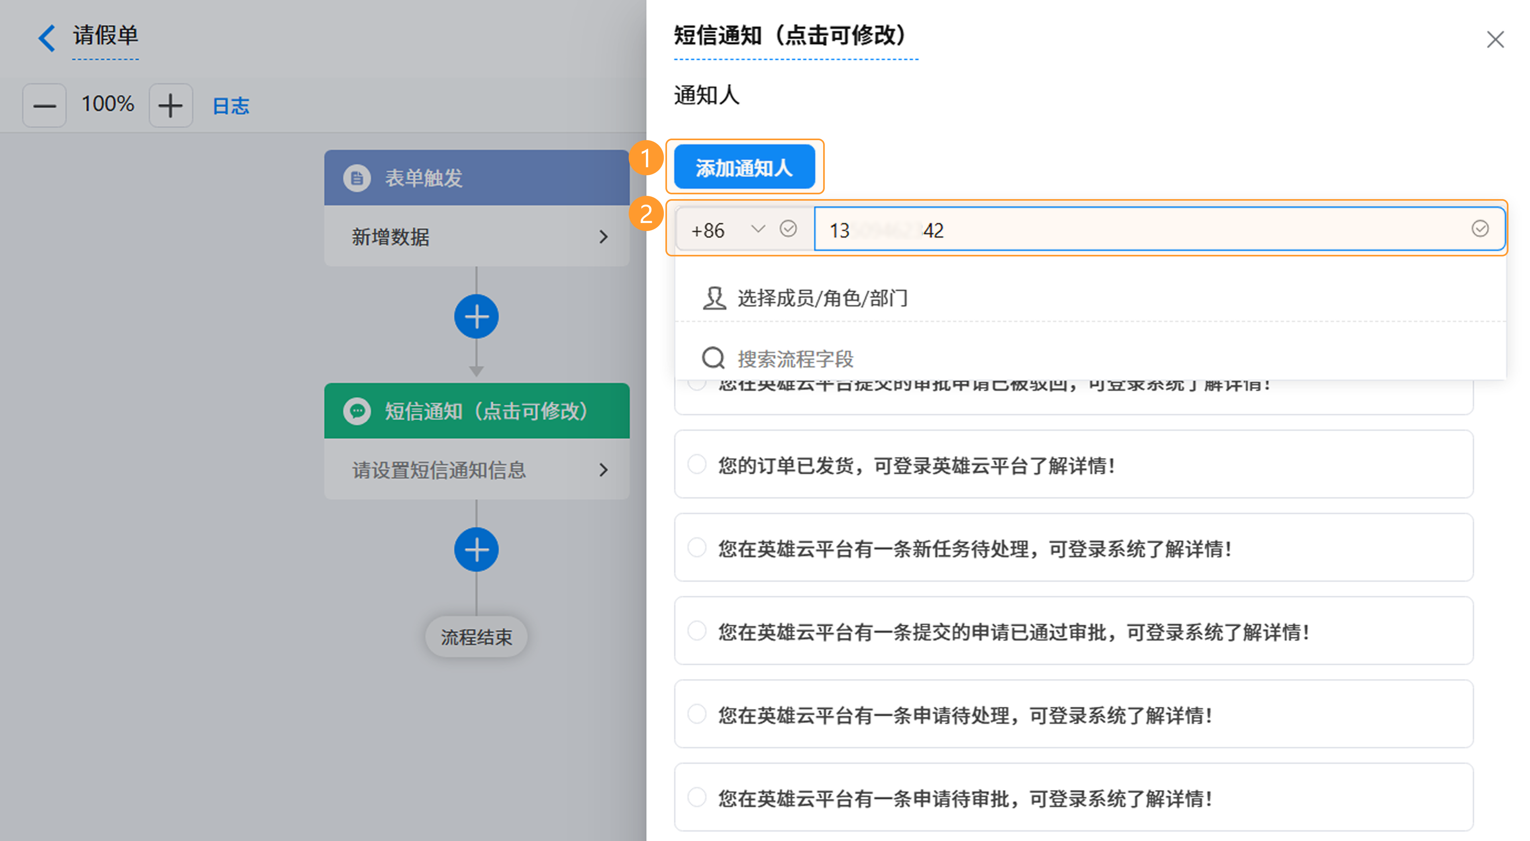Confirm phone number with right check icon
This screenshot has width=1530, height=841.
click(x=1479, y=229)
